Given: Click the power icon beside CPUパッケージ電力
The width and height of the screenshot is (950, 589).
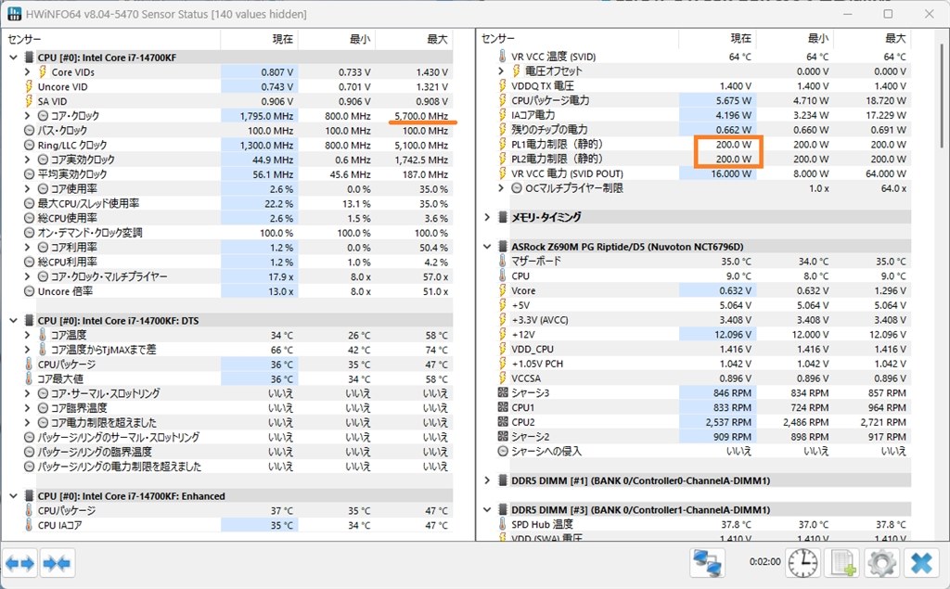Looking at the screenshot, I should [502, 100].
